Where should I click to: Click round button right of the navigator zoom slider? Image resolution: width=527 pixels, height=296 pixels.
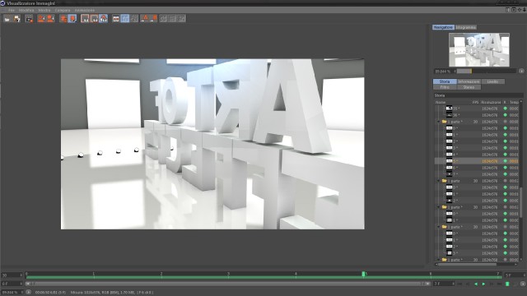pyautogui.click(x=521, y=72)
